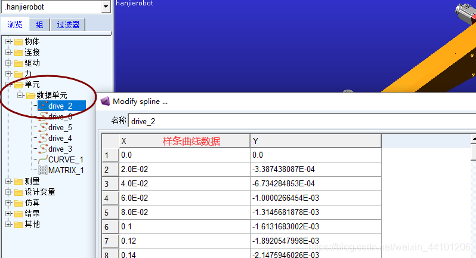Click the curve icon next to CURVE_1
476x258 pixels.
pyautogui.click(x=43, y=159)
